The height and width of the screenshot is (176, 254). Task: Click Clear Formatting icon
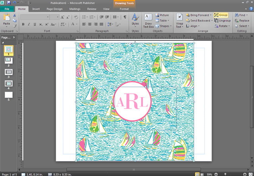pyautogui.click(x=76, y=17)
